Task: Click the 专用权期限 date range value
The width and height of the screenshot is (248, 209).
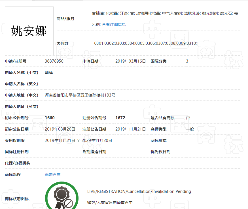Action: [x=78, y=140]
